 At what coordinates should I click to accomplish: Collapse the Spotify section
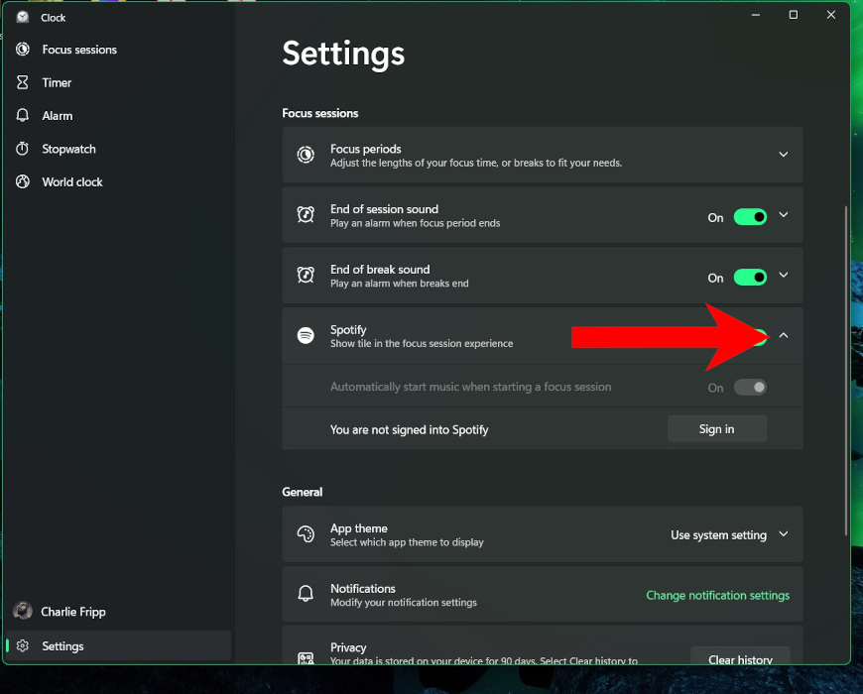783,335
